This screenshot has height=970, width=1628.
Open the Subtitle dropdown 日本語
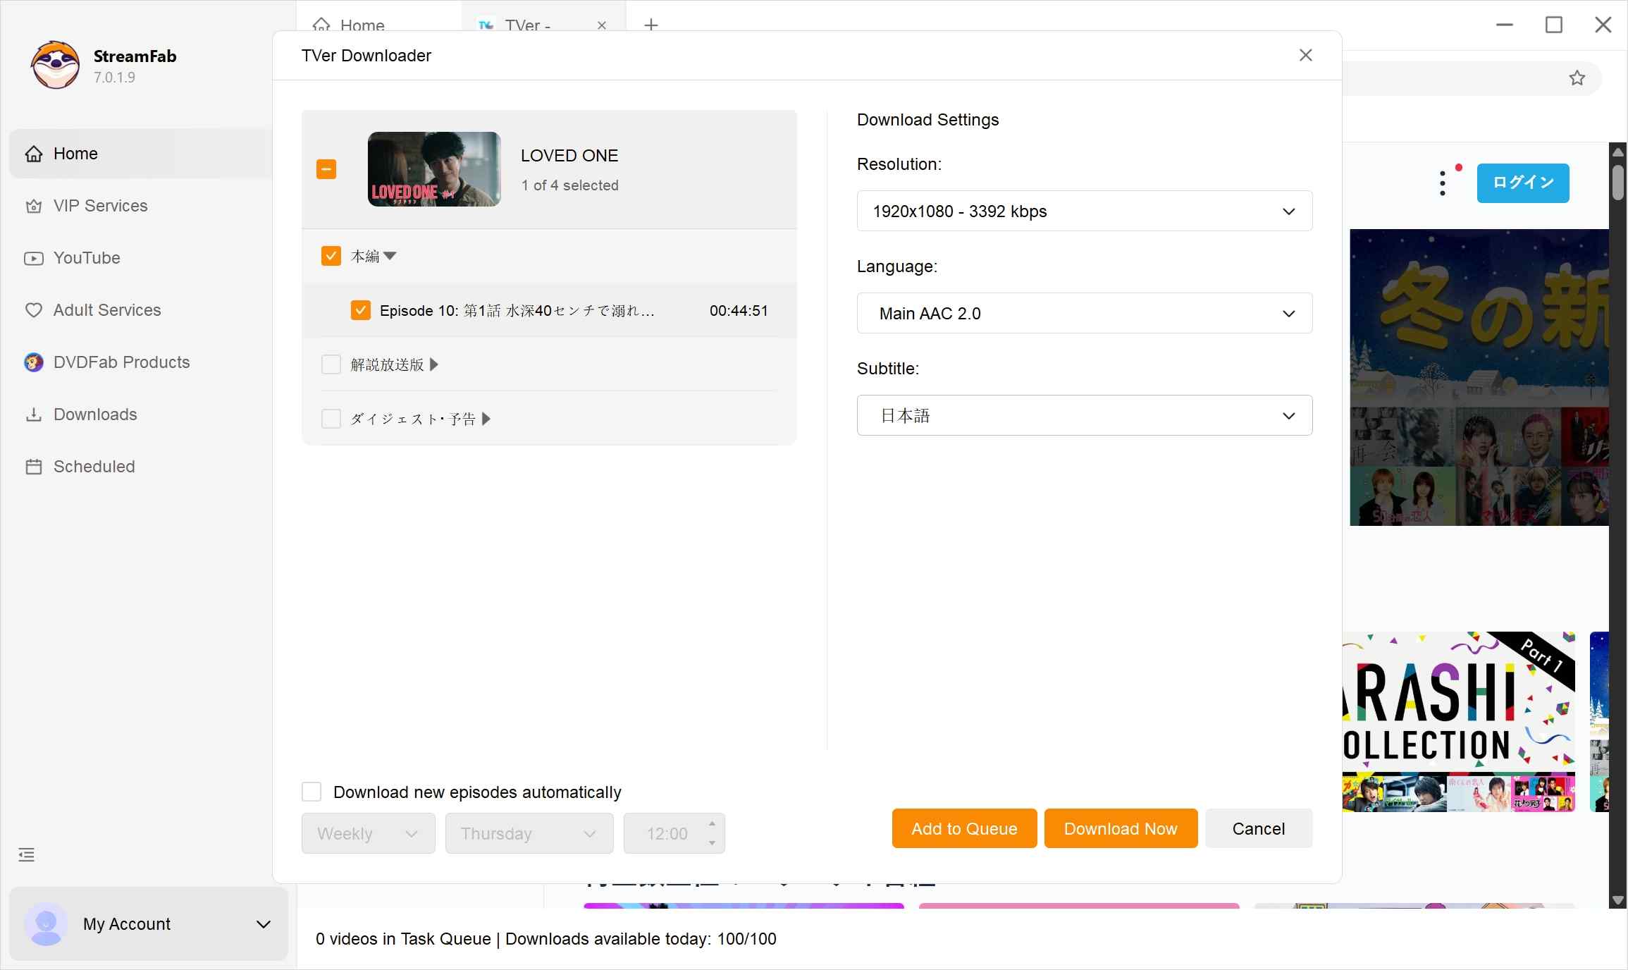[x=1085, y=415]
